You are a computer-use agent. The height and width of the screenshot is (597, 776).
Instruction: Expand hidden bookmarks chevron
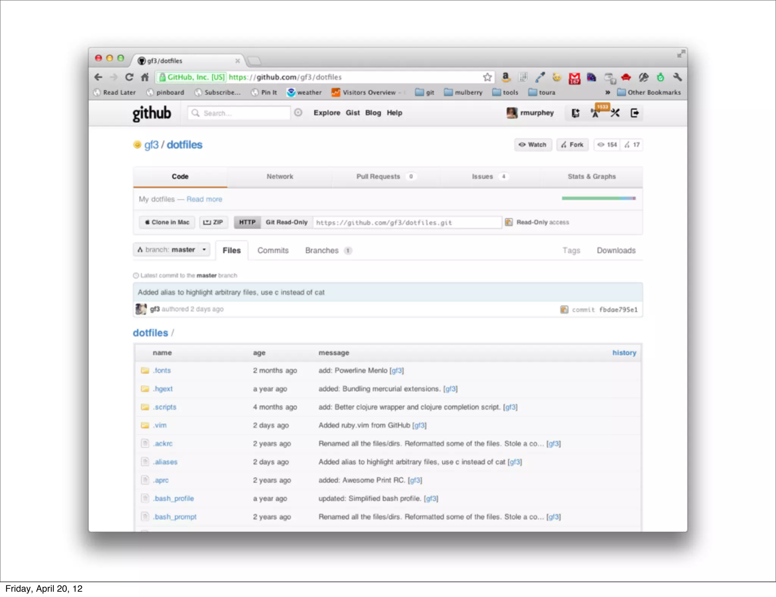(x=607, y=92)
